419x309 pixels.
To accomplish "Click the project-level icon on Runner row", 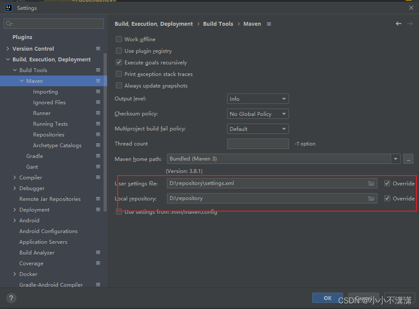I will (x=98, y=113).
